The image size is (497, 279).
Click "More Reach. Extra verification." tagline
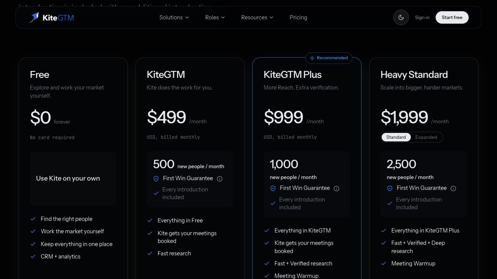(301, 88)
